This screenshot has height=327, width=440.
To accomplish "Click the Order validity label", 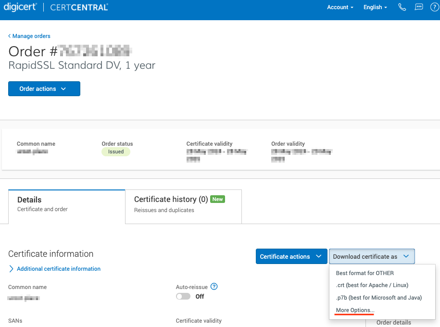I will [288, 144].
